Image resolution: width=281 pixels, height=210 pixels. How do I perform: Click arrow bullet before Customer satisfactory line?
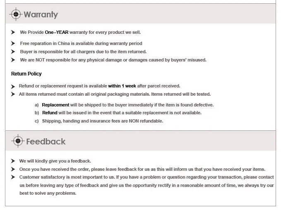pyautogui.click(x=13, y=177)
